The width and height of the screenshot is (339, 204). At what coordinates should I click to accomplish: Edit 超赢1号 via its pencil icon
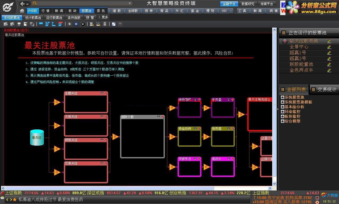coord(329,53)
